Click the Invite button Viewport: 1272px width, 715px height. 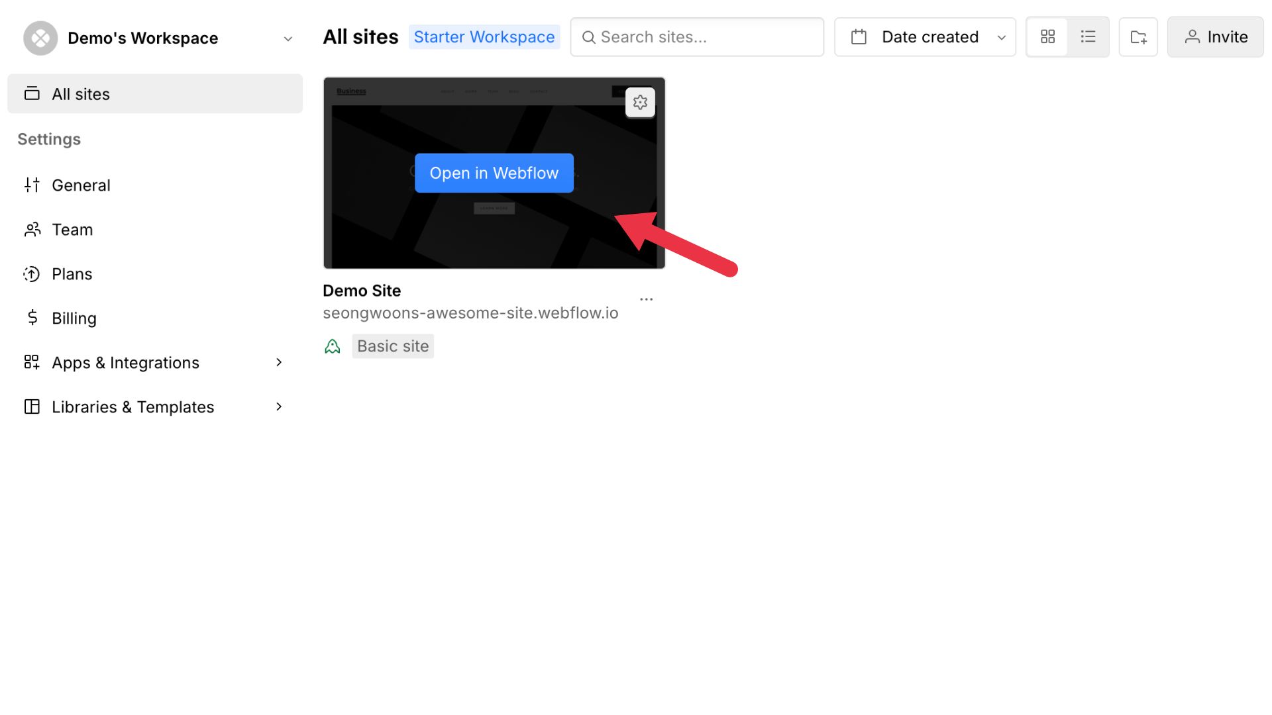(x=1215, y=37)
